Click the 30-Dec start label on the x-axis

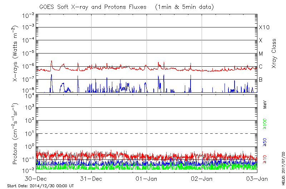pyautogui.click(x=36, y=179)
